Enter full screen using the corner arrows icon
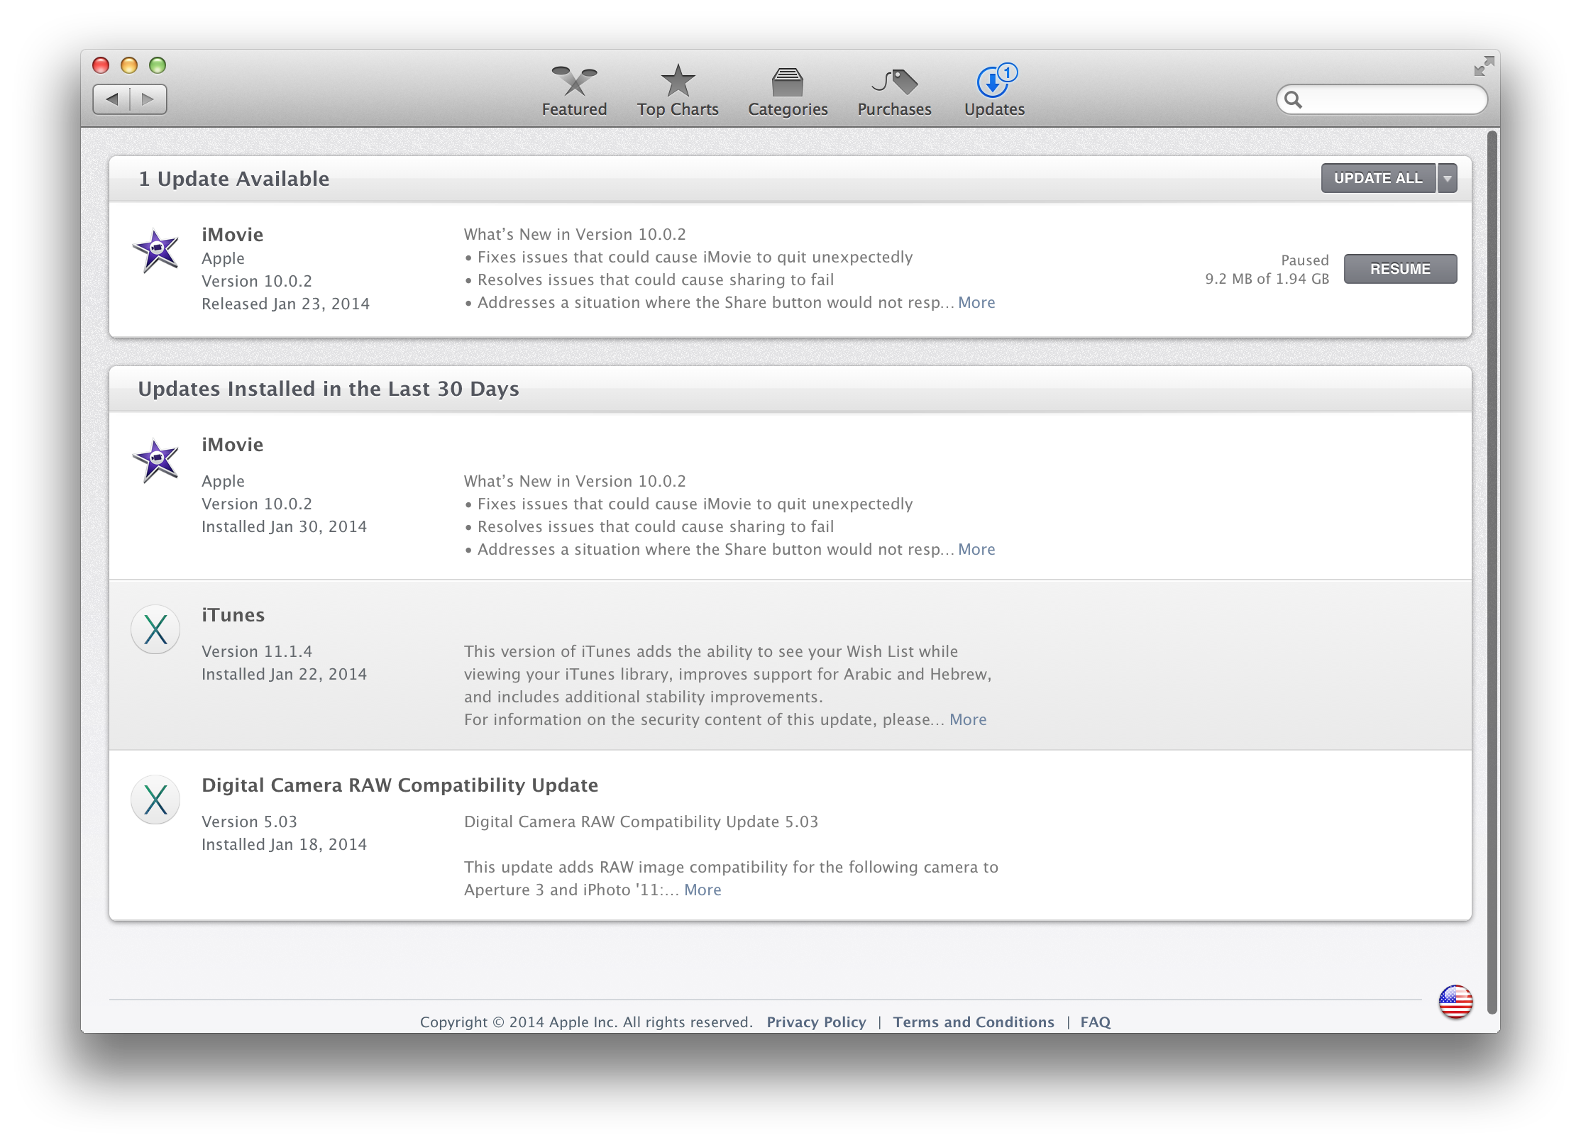 coord(1483,66)
